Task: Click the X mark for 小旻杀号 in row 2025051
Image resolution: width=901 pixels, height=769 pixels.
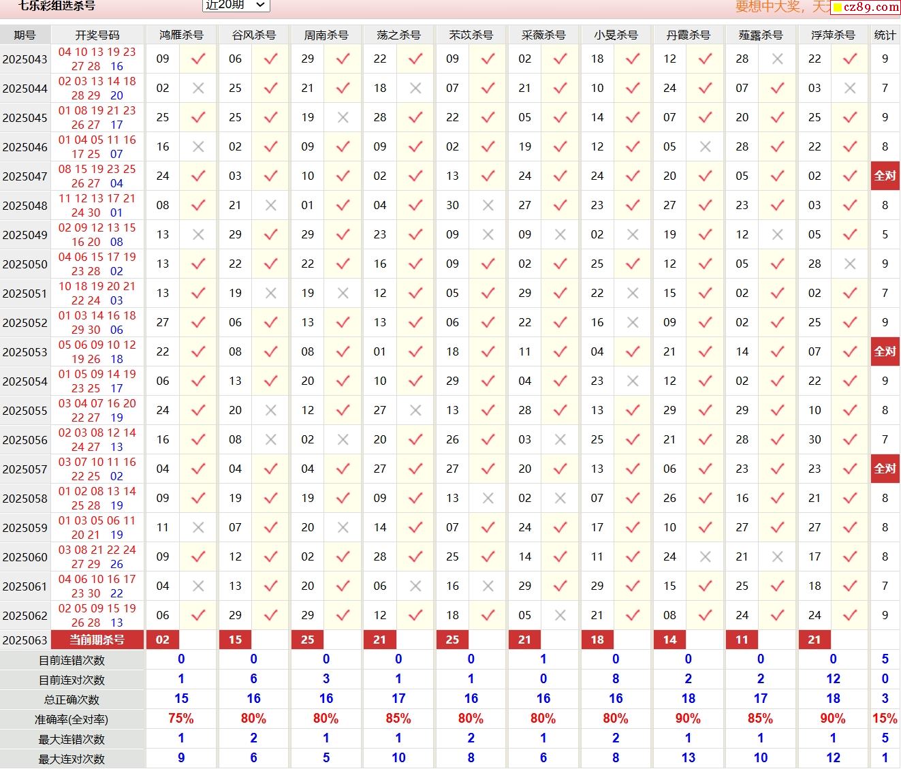Action: (x=633, y=294)
